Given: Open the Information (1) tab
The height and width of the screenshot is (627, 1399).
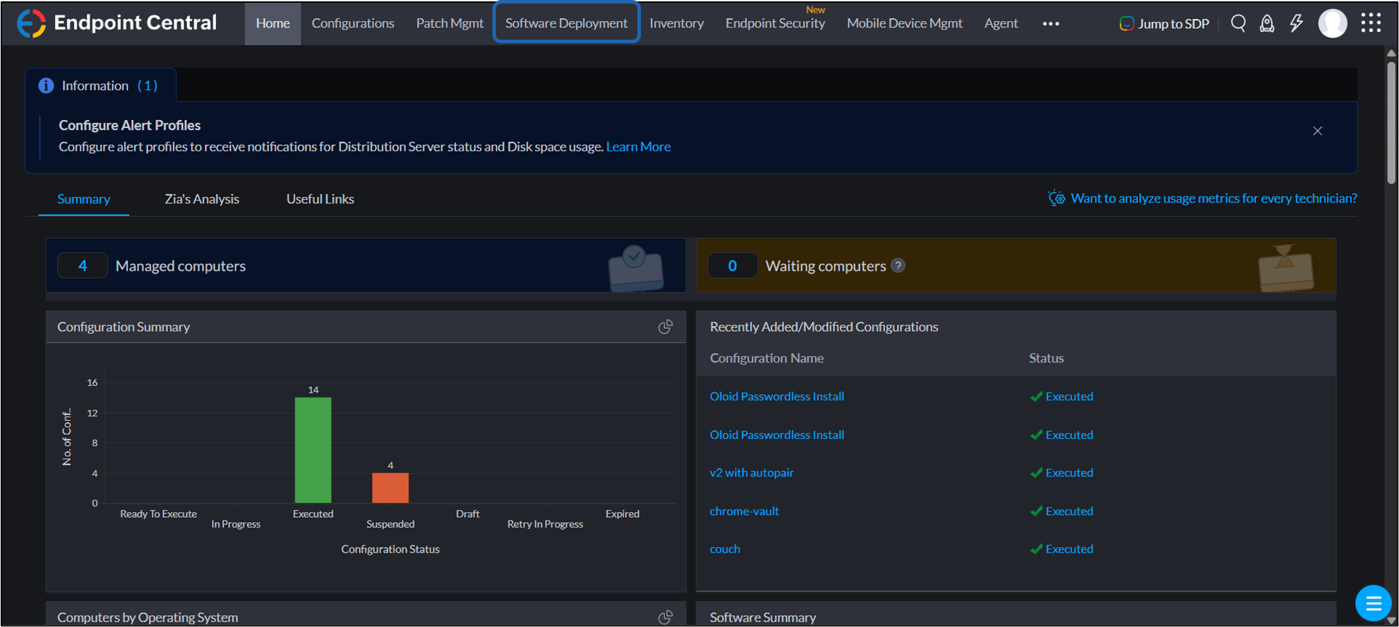Looking at the screenshot, I should pyautogui.click(x=100, y=86).
